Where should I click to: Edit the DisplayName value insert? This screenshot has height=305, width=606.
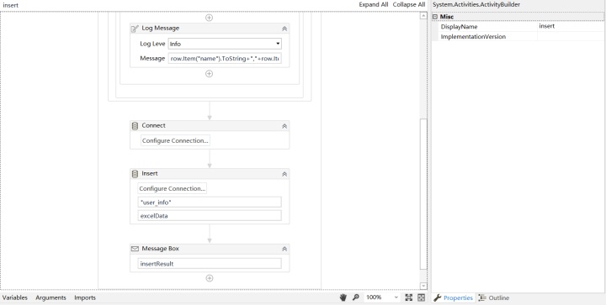pos(571,27)
